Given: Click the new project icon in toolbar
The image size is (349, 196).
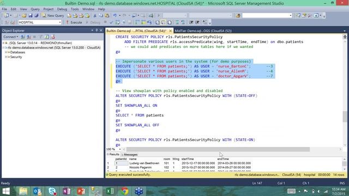Looking at the screenshot, I should point(6,15).
